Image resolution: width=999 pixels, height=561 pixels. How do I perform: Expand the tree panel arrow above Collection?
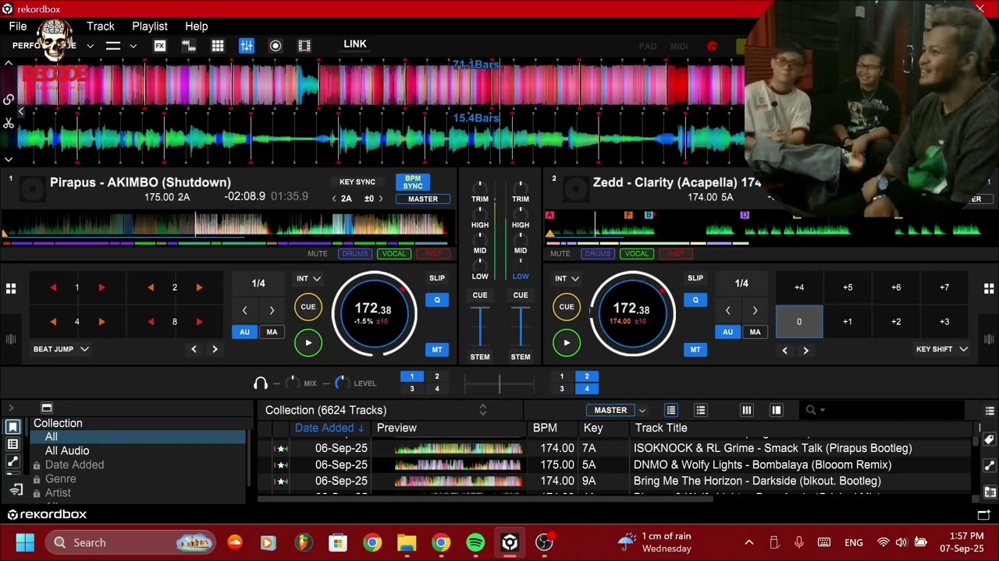(x=11, y=408)
